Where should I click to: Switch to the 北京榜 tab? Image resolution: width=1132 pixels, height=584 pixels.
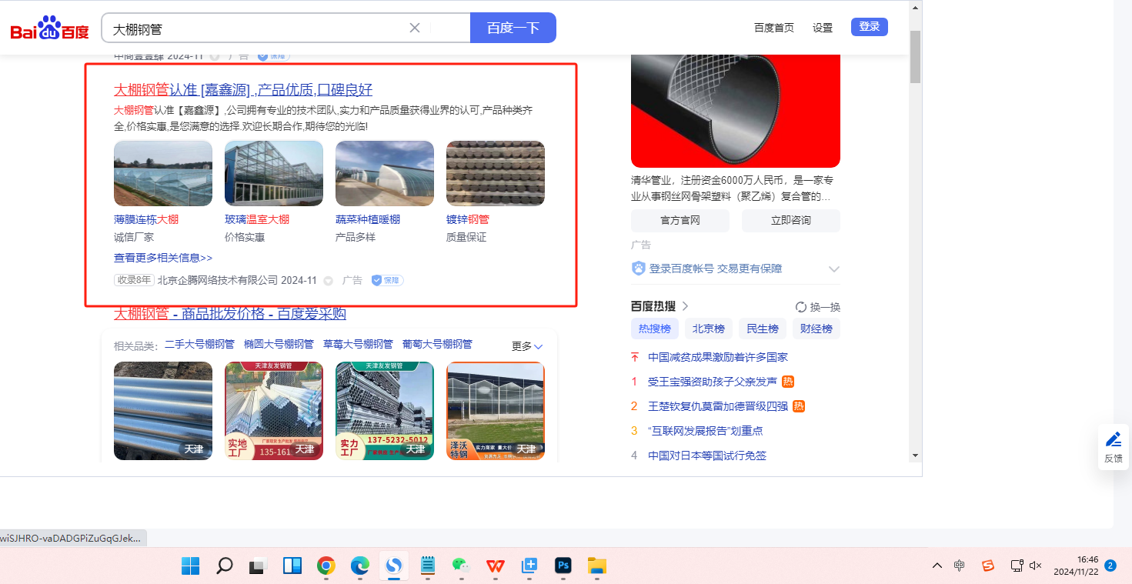click(x=708, y=329)
